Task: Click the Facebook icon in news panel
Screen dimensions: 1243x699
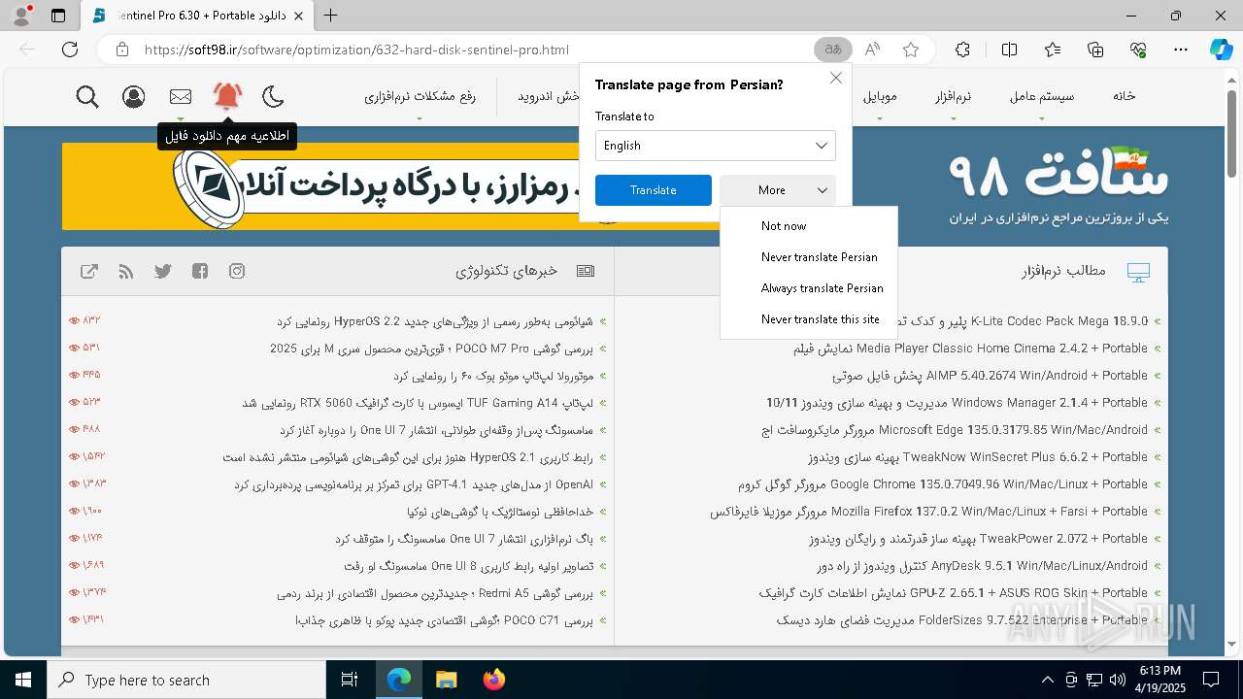Action: pos(200,271)
